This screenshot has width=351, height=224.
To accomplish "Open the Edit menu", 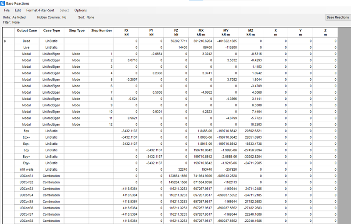I will click(18, 10).
